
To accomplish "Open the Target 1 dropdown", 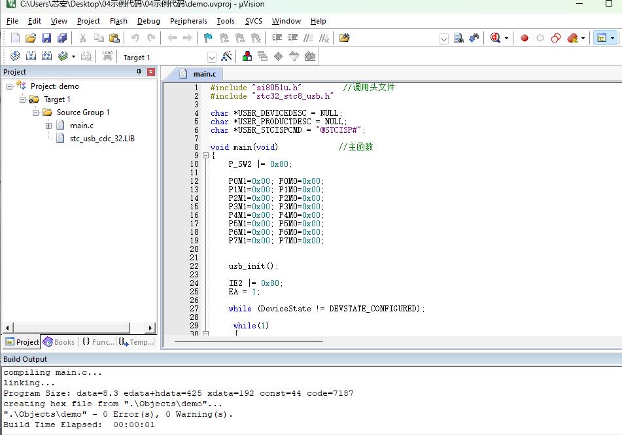I will [212, 58].
